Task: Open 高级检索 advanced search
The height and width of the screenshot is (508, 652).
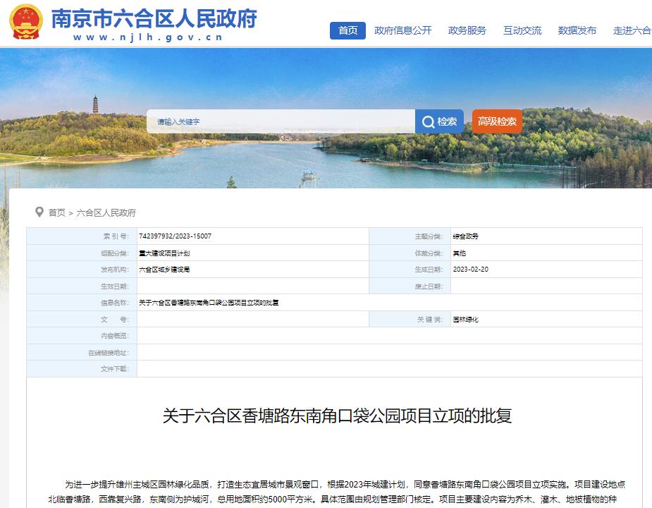Action: click(x=496, y=121)
